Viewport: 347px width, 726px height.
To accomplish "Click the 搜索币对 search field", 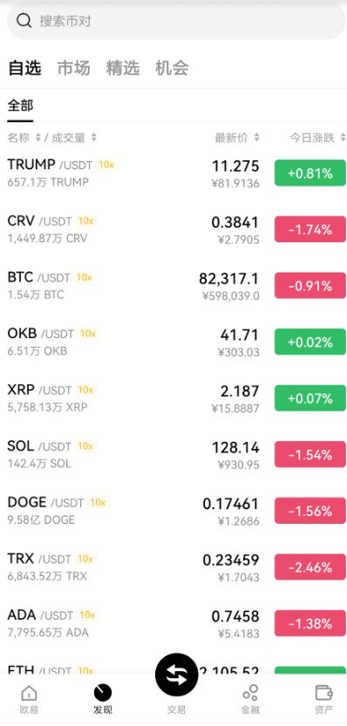I will coord(176,21).
